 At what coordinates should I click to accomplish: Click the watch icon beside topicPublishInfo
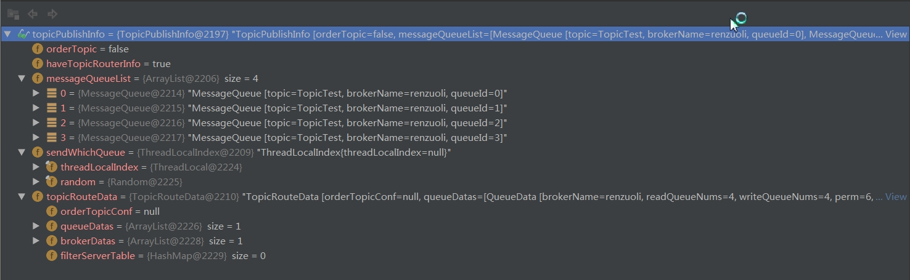pyautogui.click(x=23, y=34)
